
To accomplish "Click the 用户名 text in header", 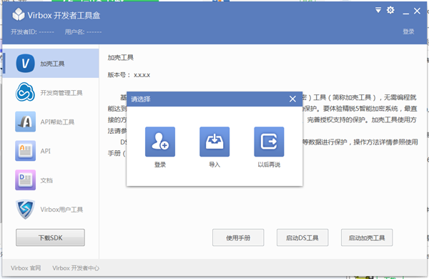I will point(83,32).
